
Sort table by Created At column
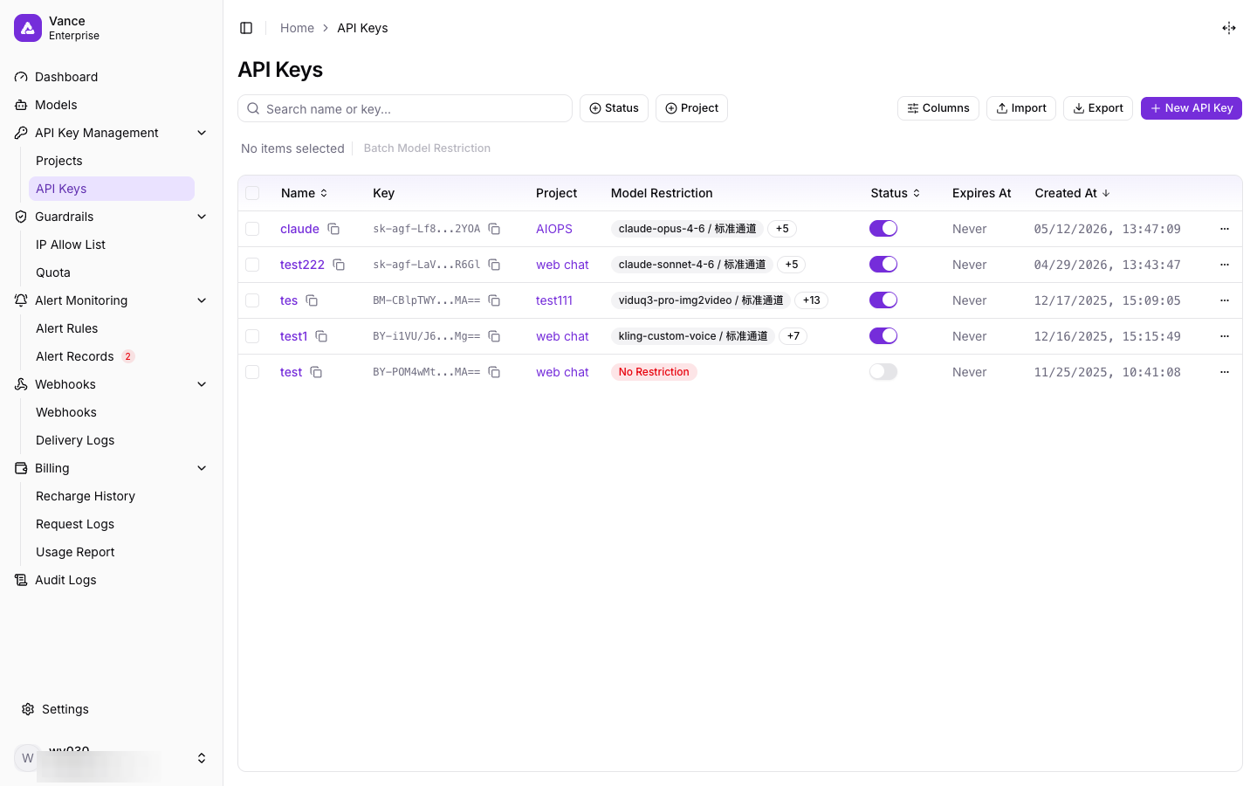(x=1072, y=193)
